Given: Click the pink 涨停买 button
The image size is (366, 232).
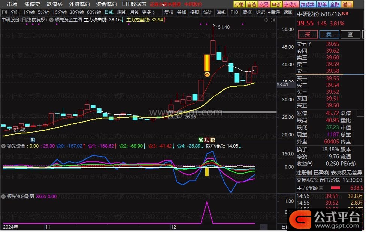Looking at the screenshot, I should click(x=291, y=4).
